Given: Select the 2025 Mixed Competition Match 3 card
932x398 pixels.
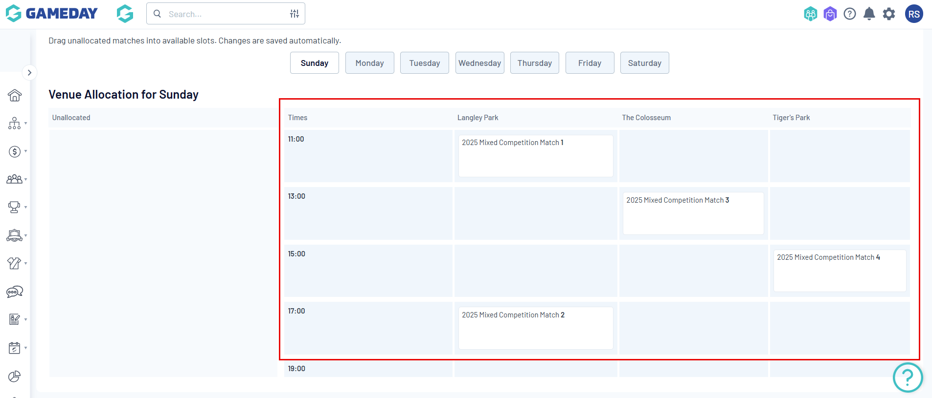Looking at the screenshot, I should [693, 213].
